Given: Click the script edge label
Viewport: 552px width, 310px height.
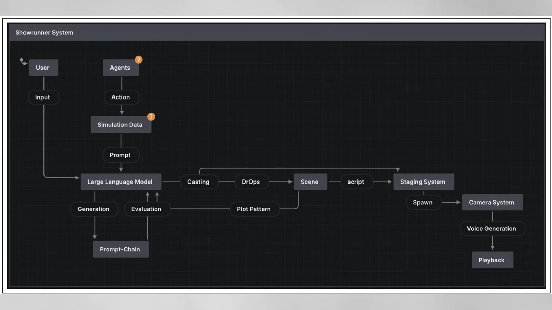Looking at the screenshot, I should pos(357,182).
